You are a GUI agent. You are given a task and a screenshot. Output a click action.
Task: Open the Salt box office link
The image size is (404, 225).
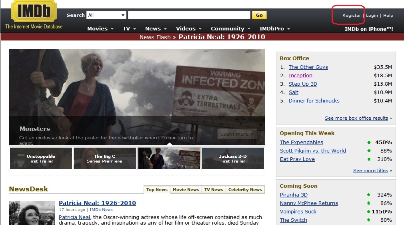[294, 92]
